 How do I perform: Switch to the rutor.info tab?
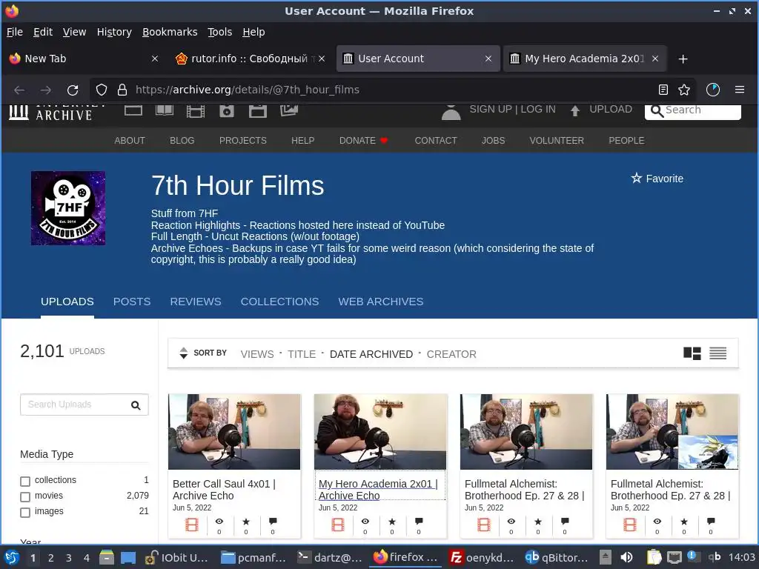[x=249, y=59]
